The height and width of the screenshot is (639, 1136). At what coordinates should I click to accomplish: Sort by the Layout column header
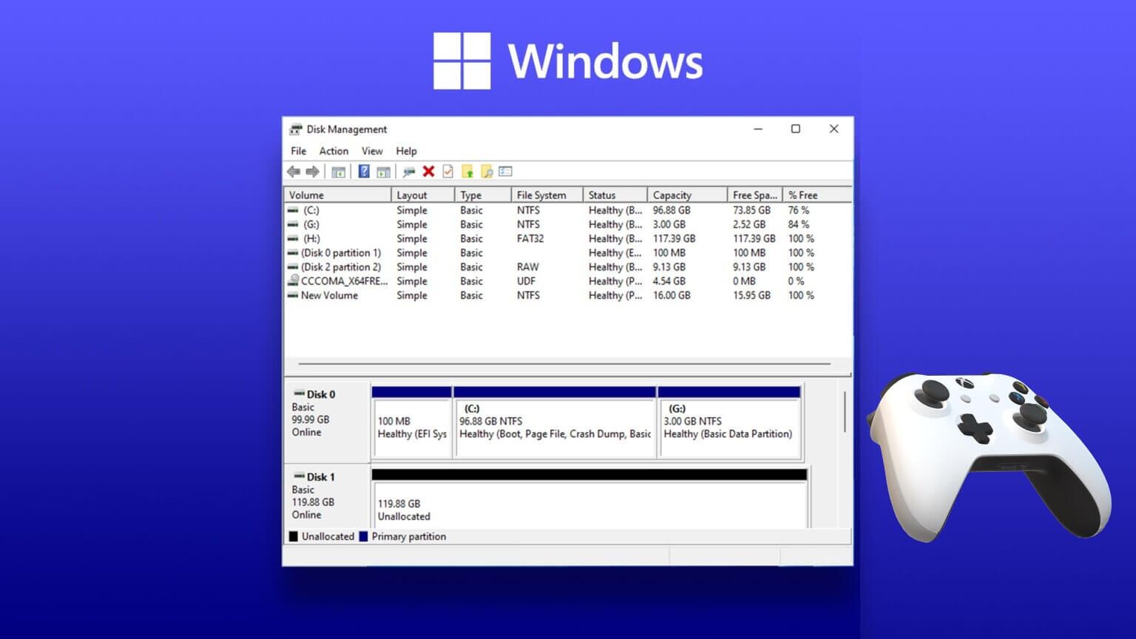point(423,195)
